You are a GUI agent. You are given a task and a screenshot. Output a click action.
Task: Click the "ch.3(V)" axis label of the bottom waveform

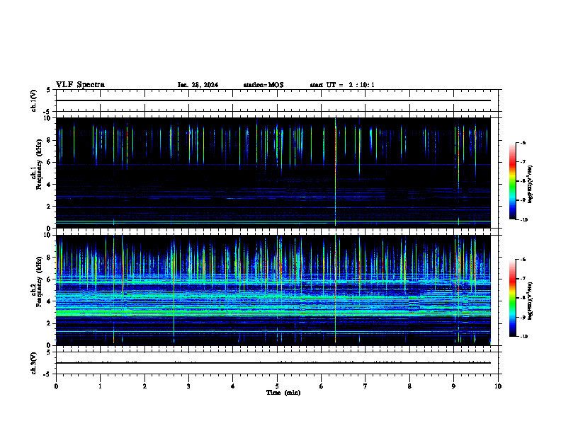coord(33,363)
